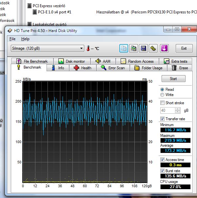This screenshot has height=198, width=197.
Task: Switch to the Extra tests tab
Action: [175, 61]
